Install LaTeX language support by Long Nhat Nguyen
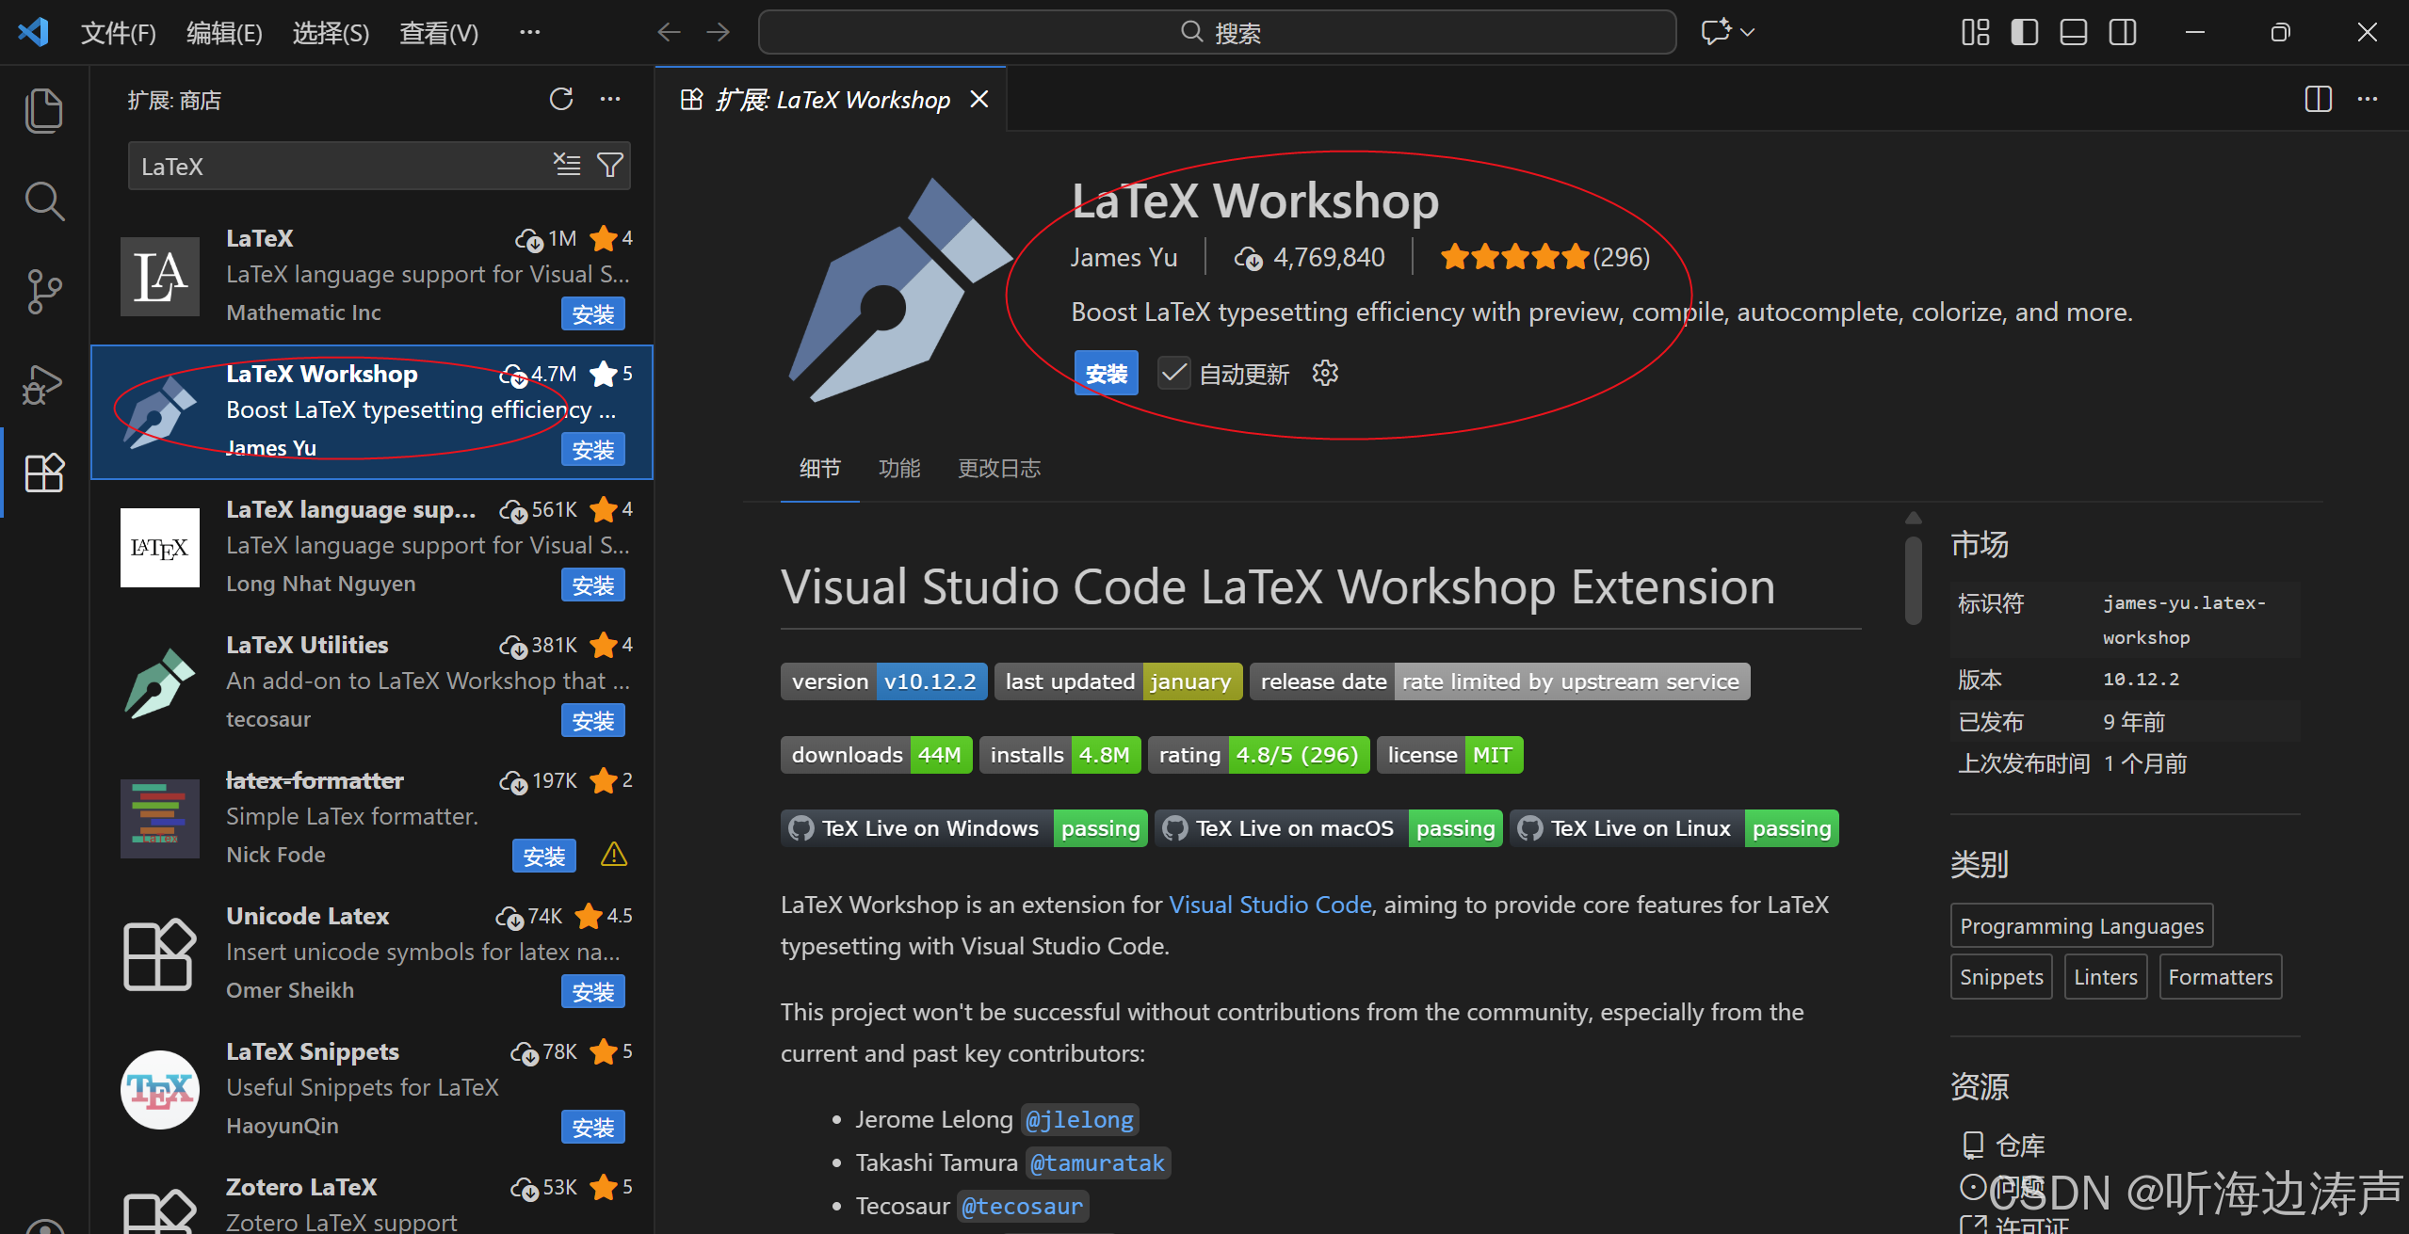The height and width of the screenshot is (1234, 2409). pyautogui.click(x=593, y=585)
